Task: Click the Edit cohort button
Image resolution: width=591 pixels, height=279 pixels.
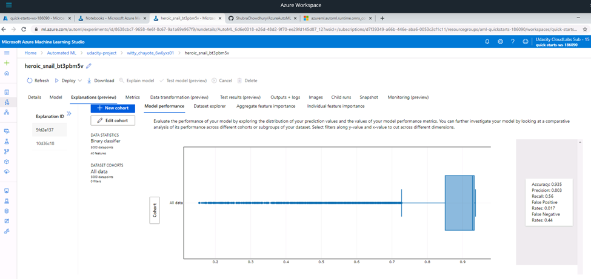Action: 113,120
